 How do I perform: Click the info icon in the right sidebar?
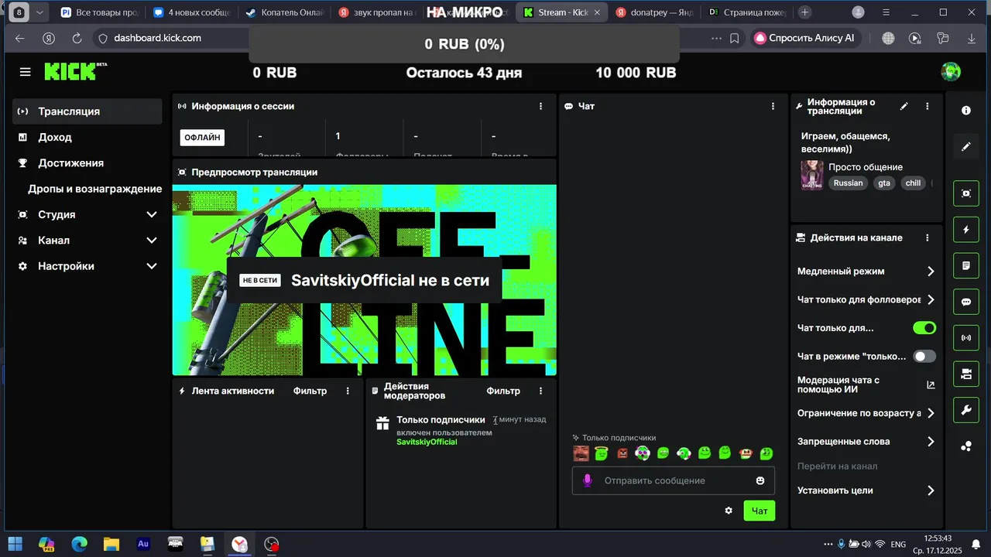coord(966,111)
